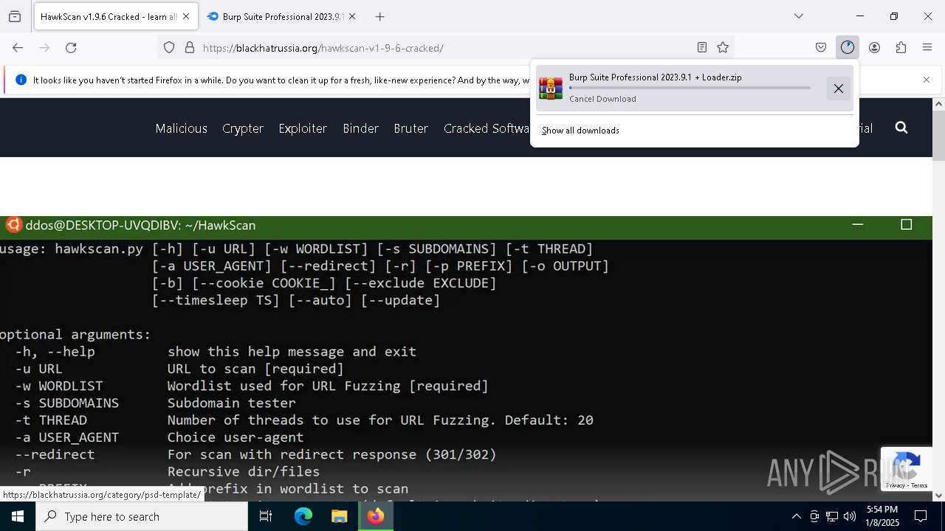Open the Windows notification center
945x531 pixels.
921,516
